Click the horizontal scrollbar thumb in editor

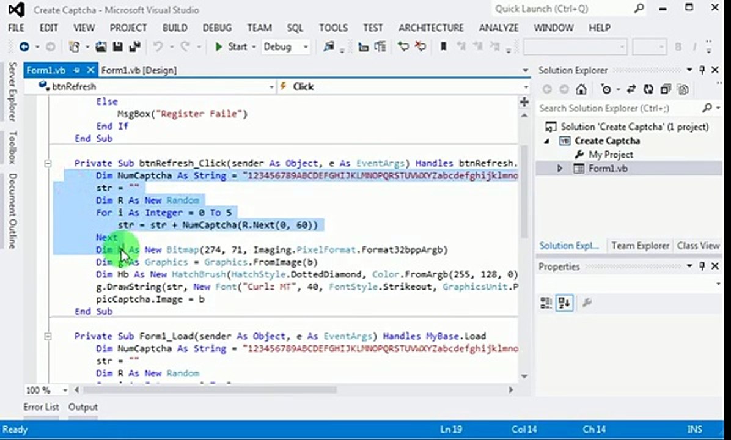pos(209,390)
